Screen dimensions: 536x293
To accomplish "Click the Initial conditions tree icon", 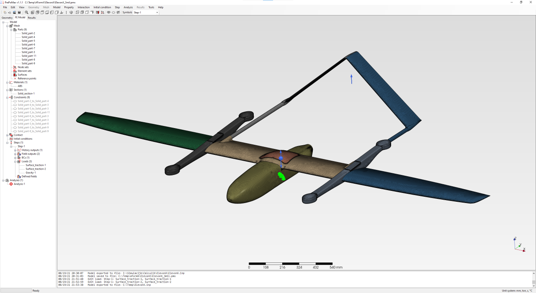I will 11,139.
